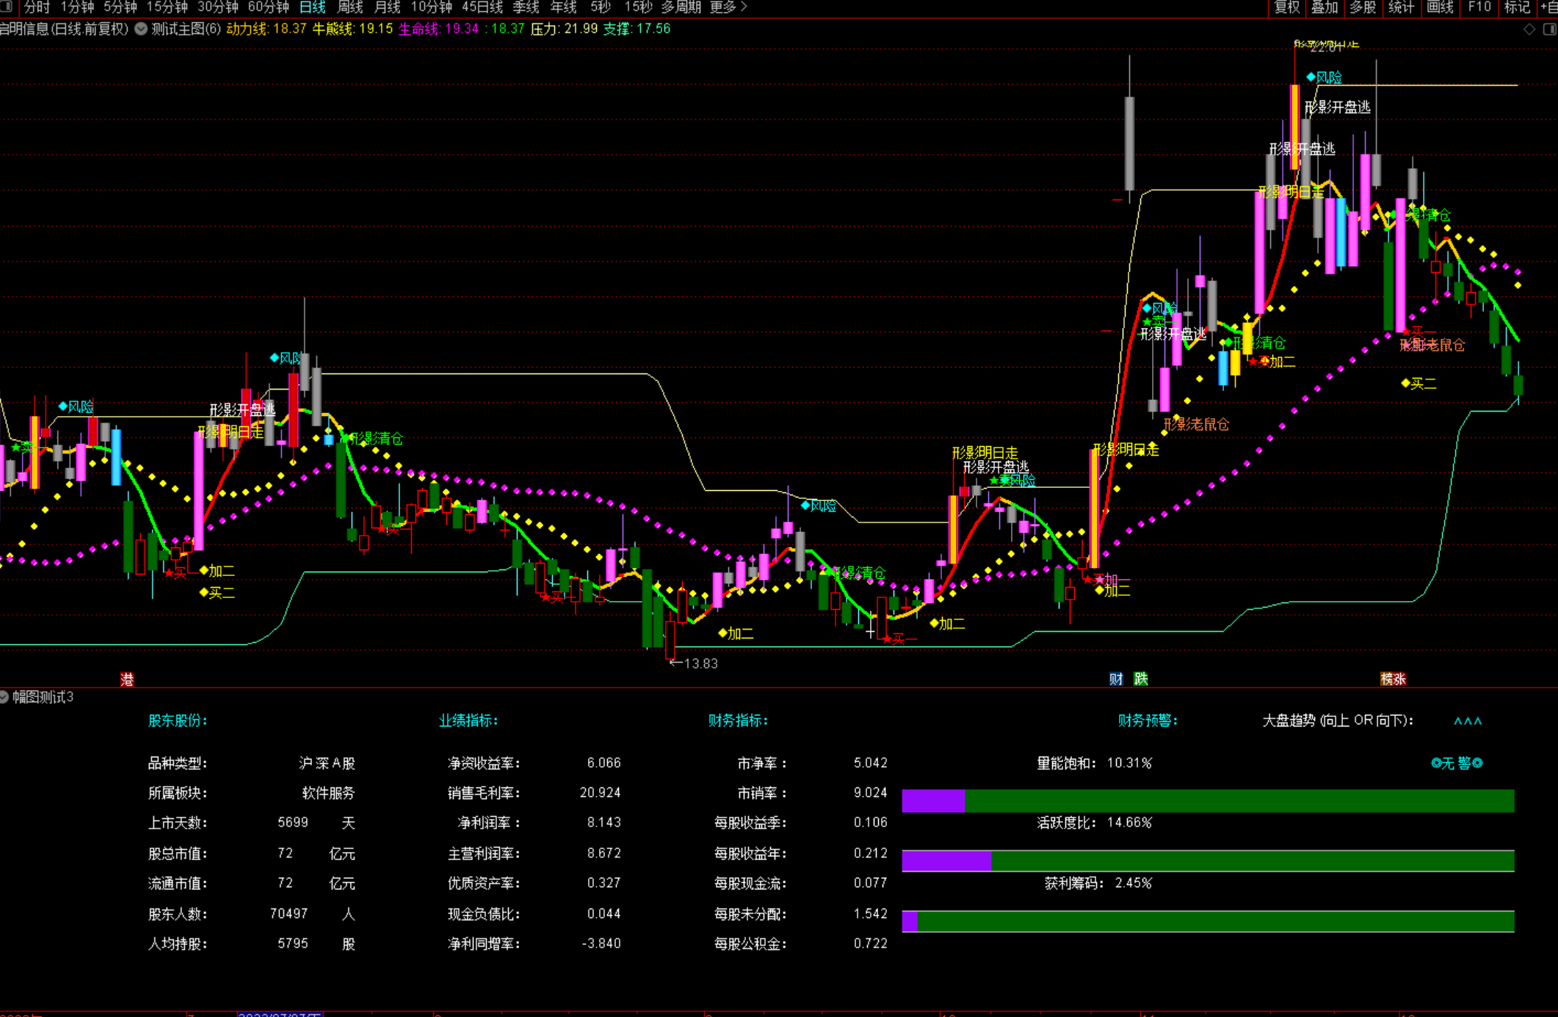Click the 榜涨 marker badge

click(1393, 679)
